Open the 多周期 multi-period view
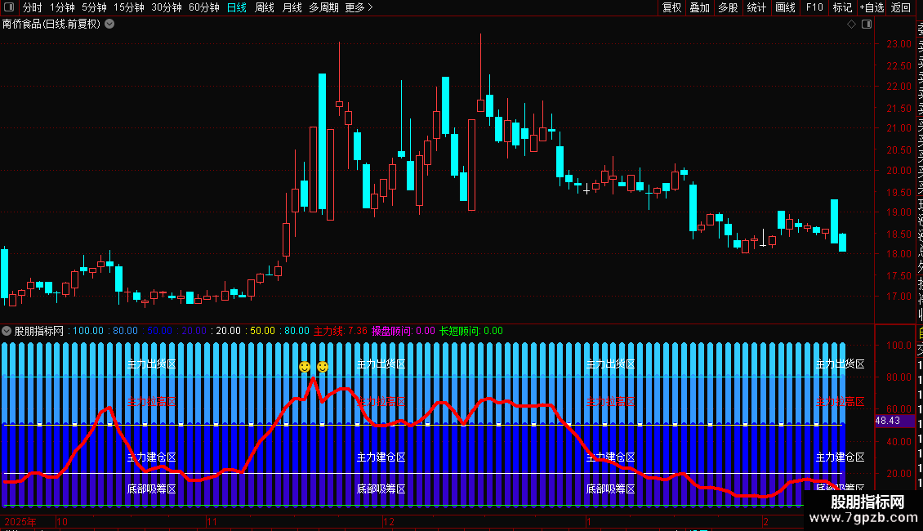This screenshot has width=923, height=531. pyautogui.click(x=323, y=7)
